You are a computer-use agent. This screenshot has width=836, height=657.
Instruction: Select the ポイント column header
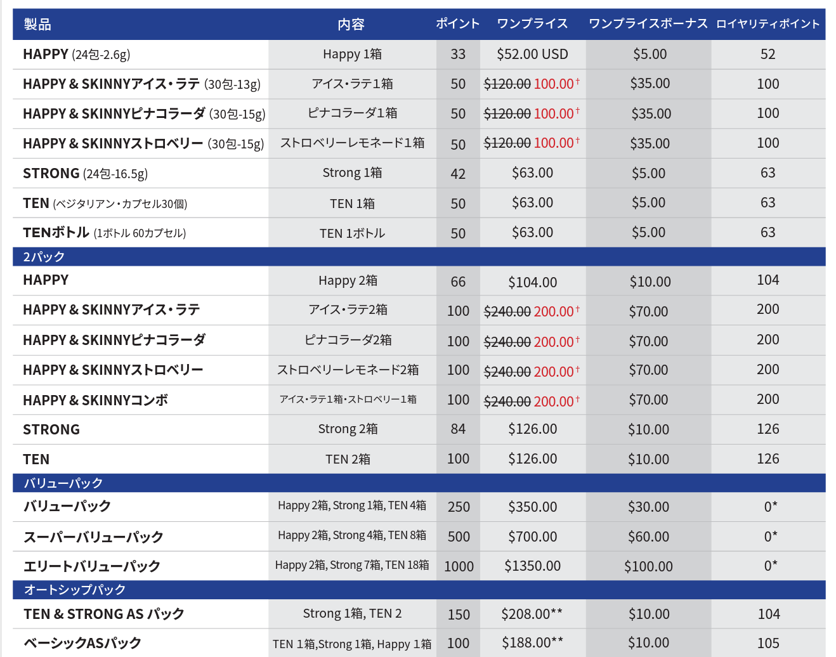tap(457, 24)
